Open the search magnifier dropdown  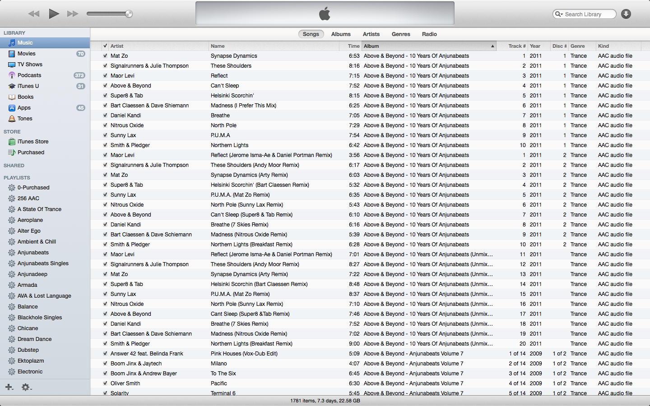tap(559, 14)
